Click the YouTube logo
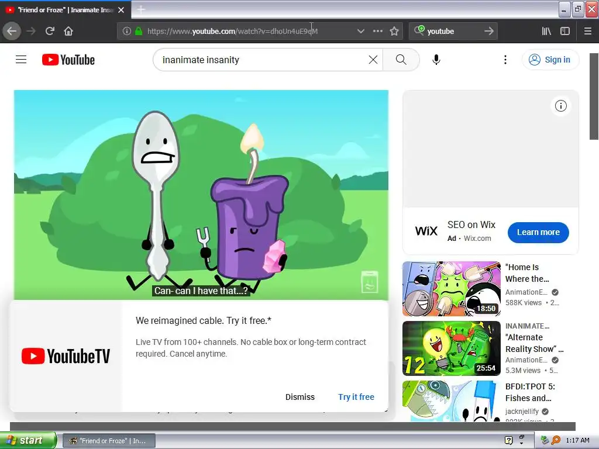Image resolution: width=599 pixels, height=449 pixels. 68,60
